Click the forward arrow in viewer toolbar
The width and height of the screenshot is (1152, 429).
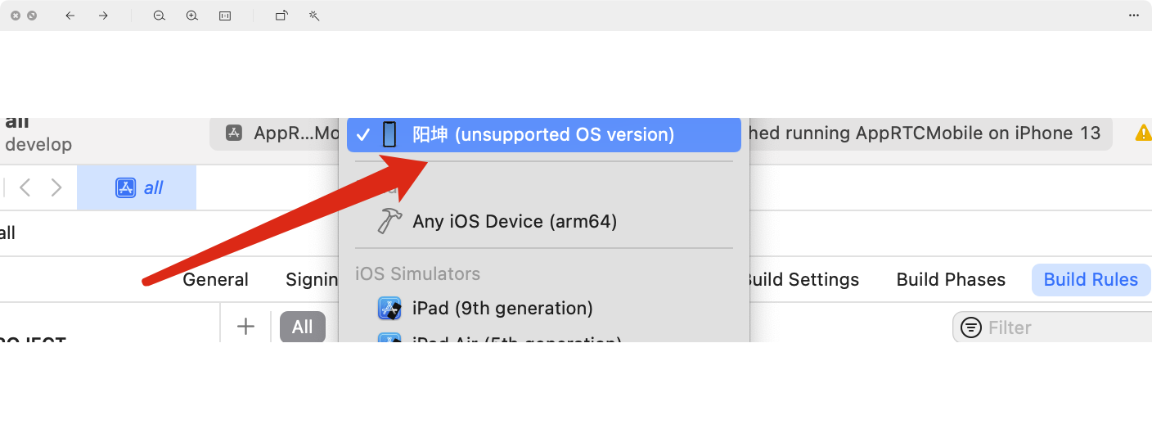[x=103, y=16]
